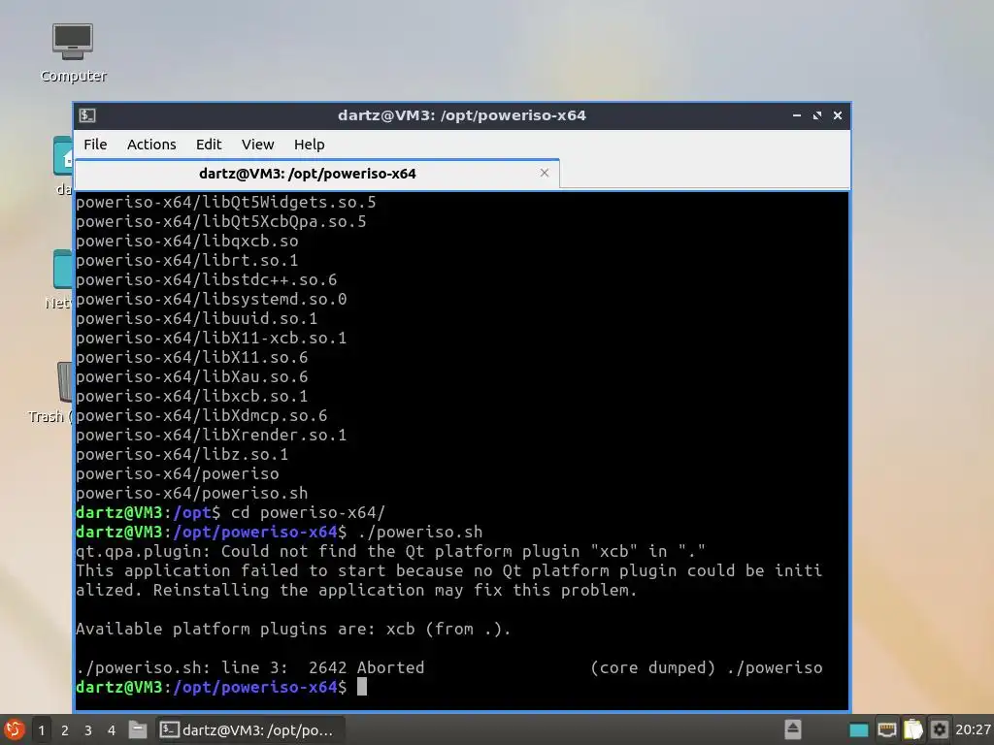Click the terminal icon in the title bar
The width and height of the screenshot is (994, 745).
[87, 115]
